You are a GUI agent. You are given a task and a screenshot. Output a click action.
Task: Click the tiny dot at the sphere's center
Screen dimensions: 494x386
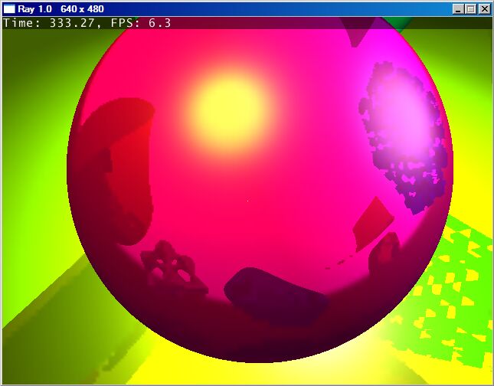[x=247, y=201]
